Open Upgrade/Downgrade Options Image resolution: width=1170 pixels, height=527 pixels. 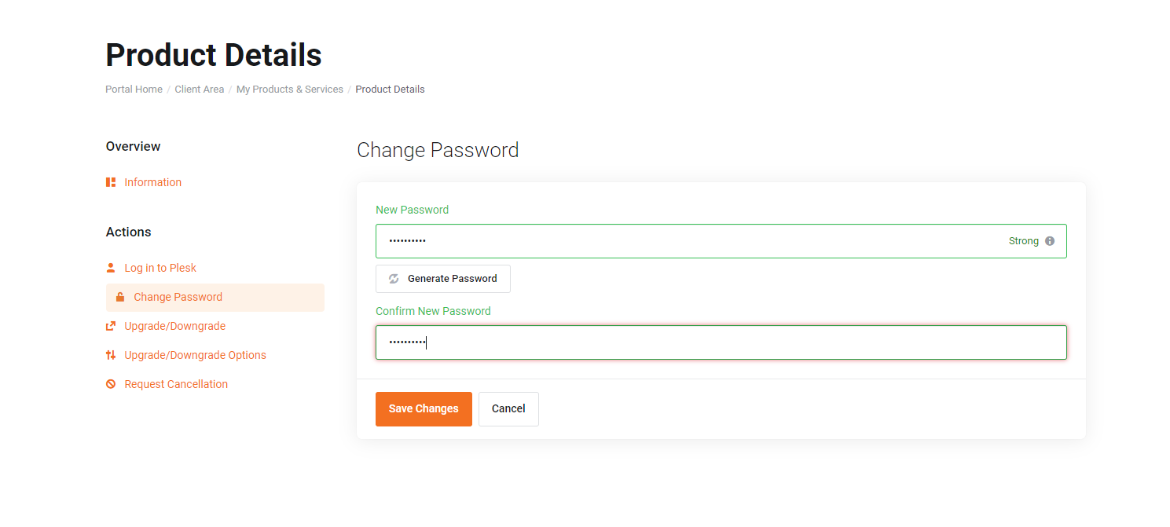pos(195,355)
